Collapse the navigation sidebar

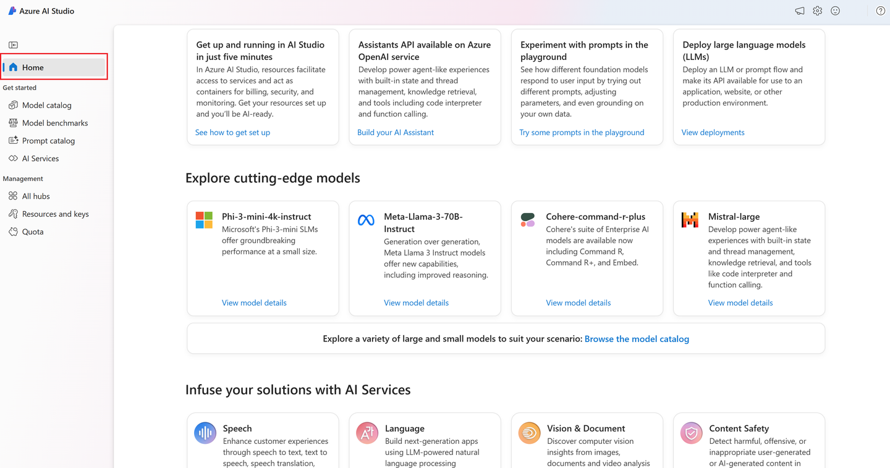(13, 44)
